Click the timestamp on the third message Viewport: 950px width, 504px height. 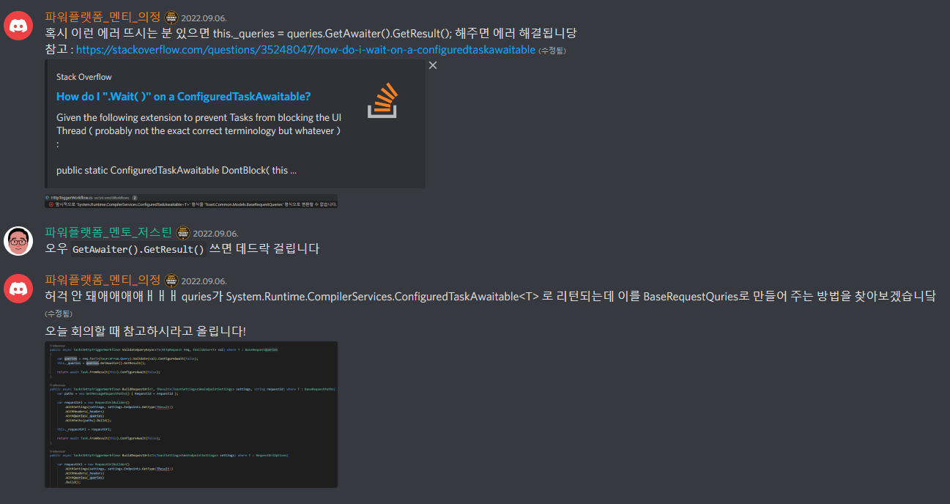[204, 281]
